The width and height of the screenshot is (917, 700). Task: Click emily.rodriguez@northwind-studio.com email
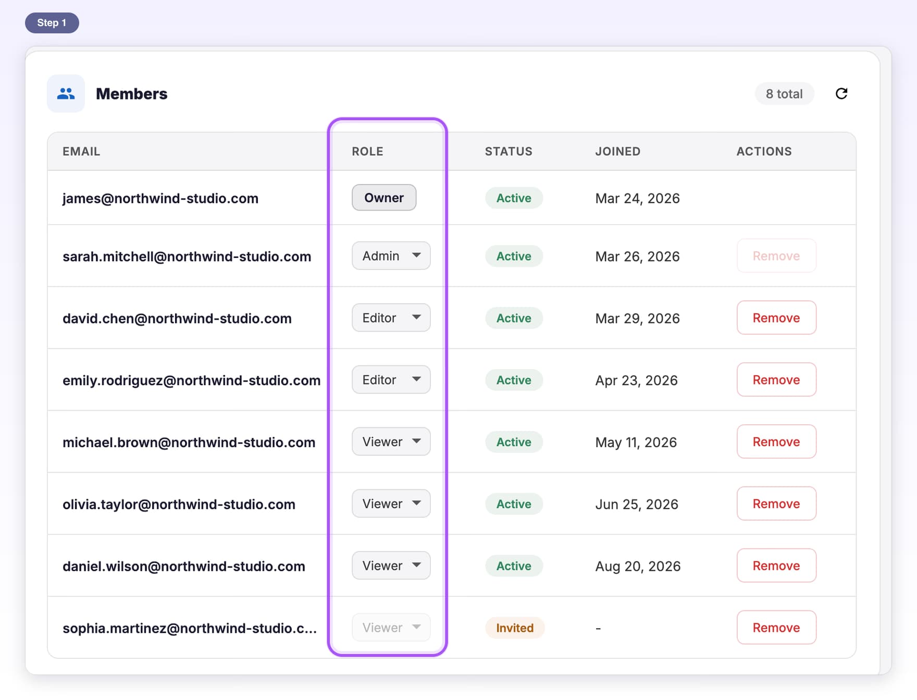click(191, 380)
